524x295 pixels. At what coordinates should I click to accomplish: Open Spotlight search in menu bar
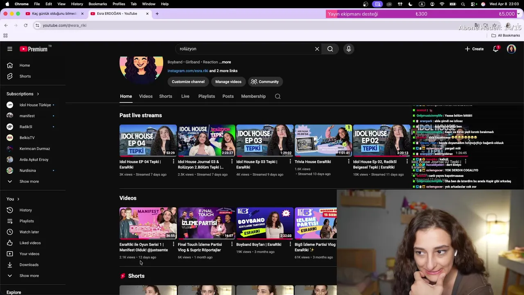[463, 4]
